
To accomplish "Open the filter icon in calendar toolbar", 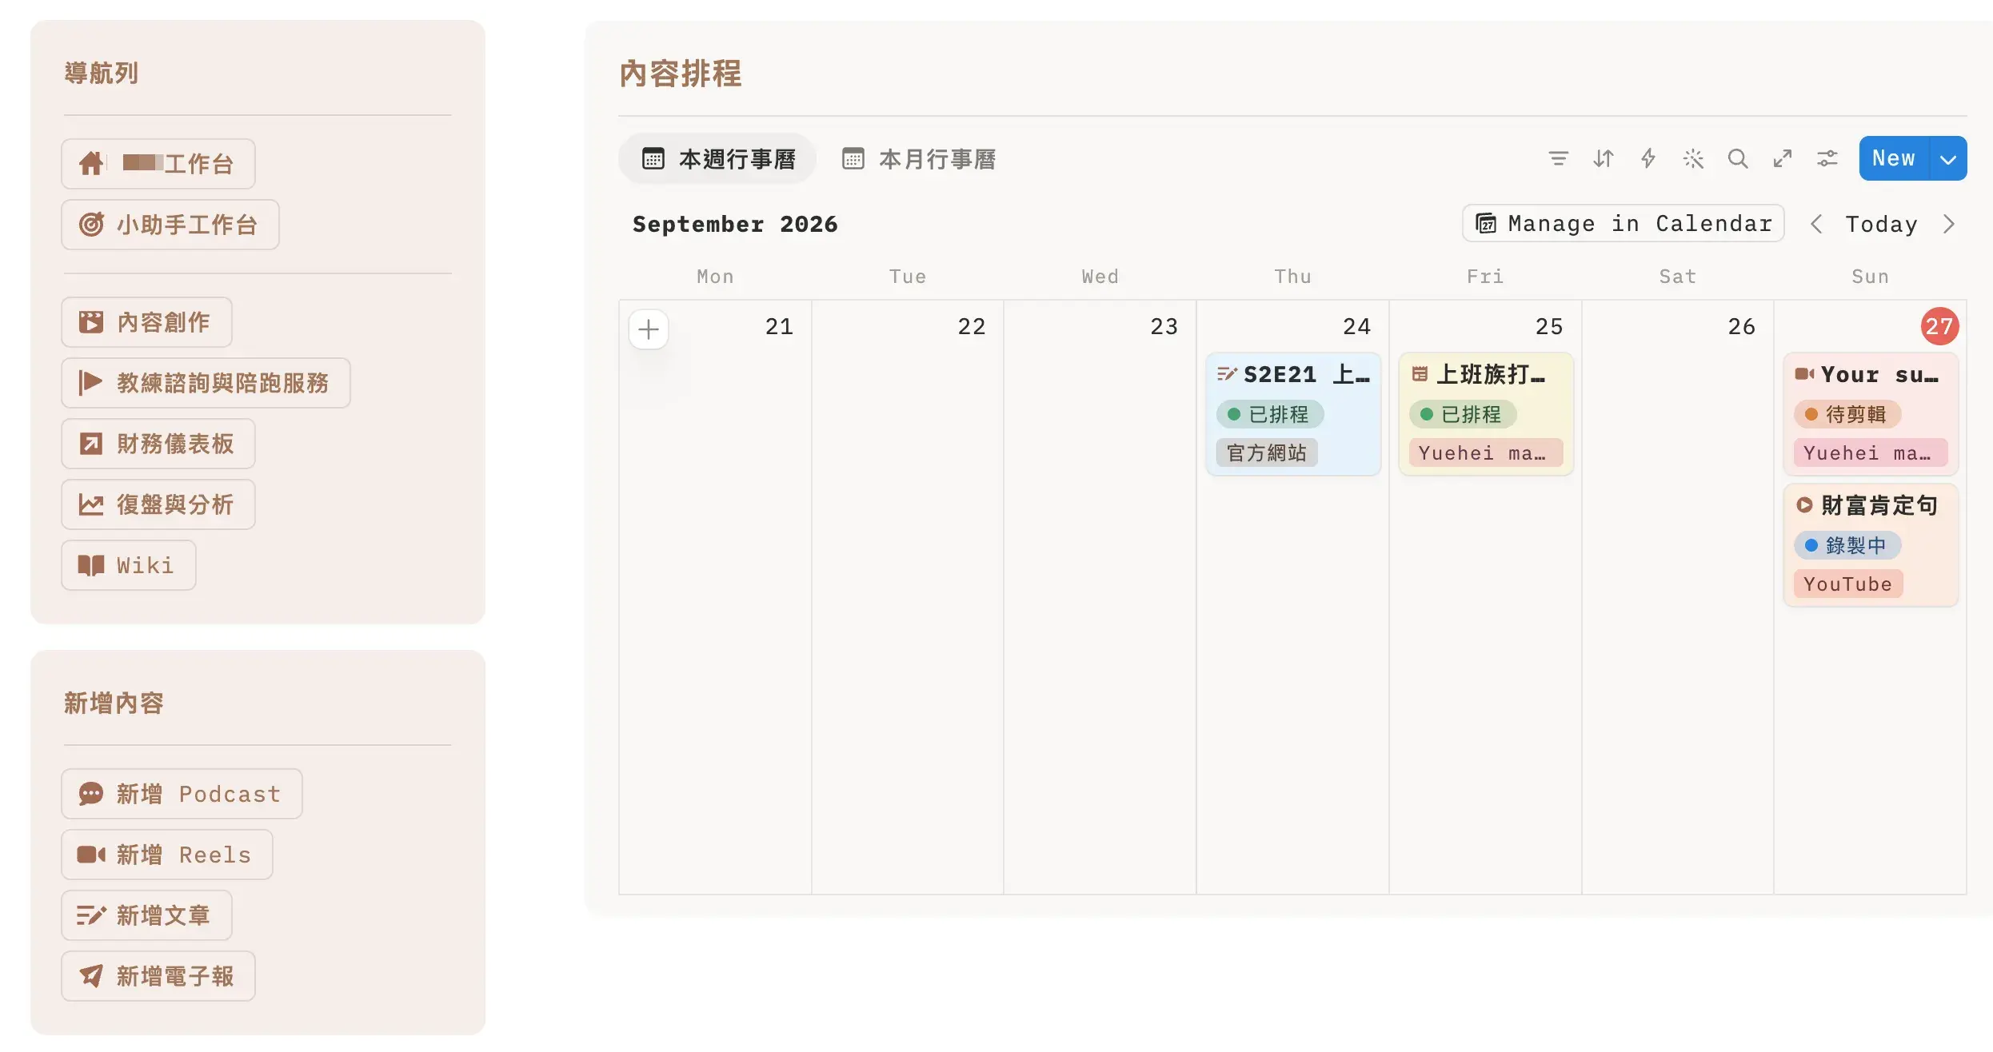I will [1558, 158].
